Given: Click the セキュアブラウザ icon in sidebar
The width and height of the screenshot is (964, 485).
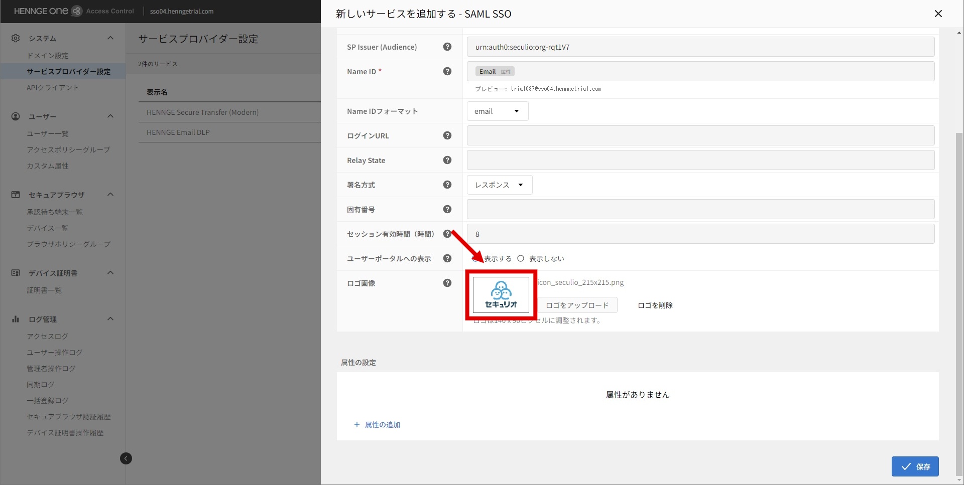Looking at the screenshot, I should [16, 195].
